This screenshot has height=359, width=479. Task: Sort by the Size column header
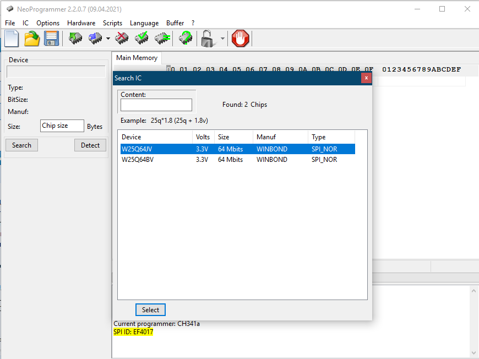coord(233,137)
